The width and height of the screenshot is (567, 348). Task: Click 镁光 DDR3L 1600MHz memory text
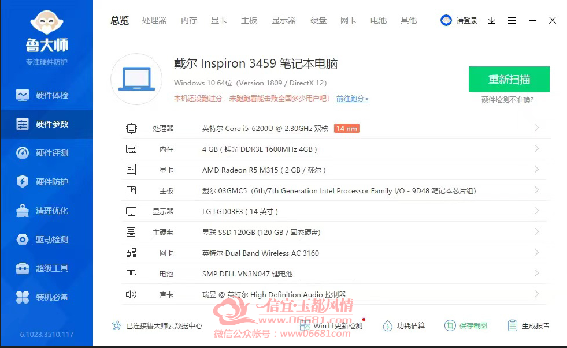pyautogui.click(x=261, y=149)
